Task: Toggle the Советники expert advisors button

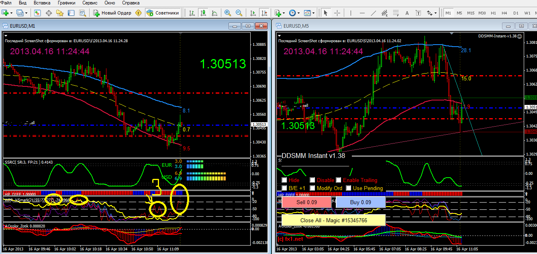Action: tap(163, 13)
